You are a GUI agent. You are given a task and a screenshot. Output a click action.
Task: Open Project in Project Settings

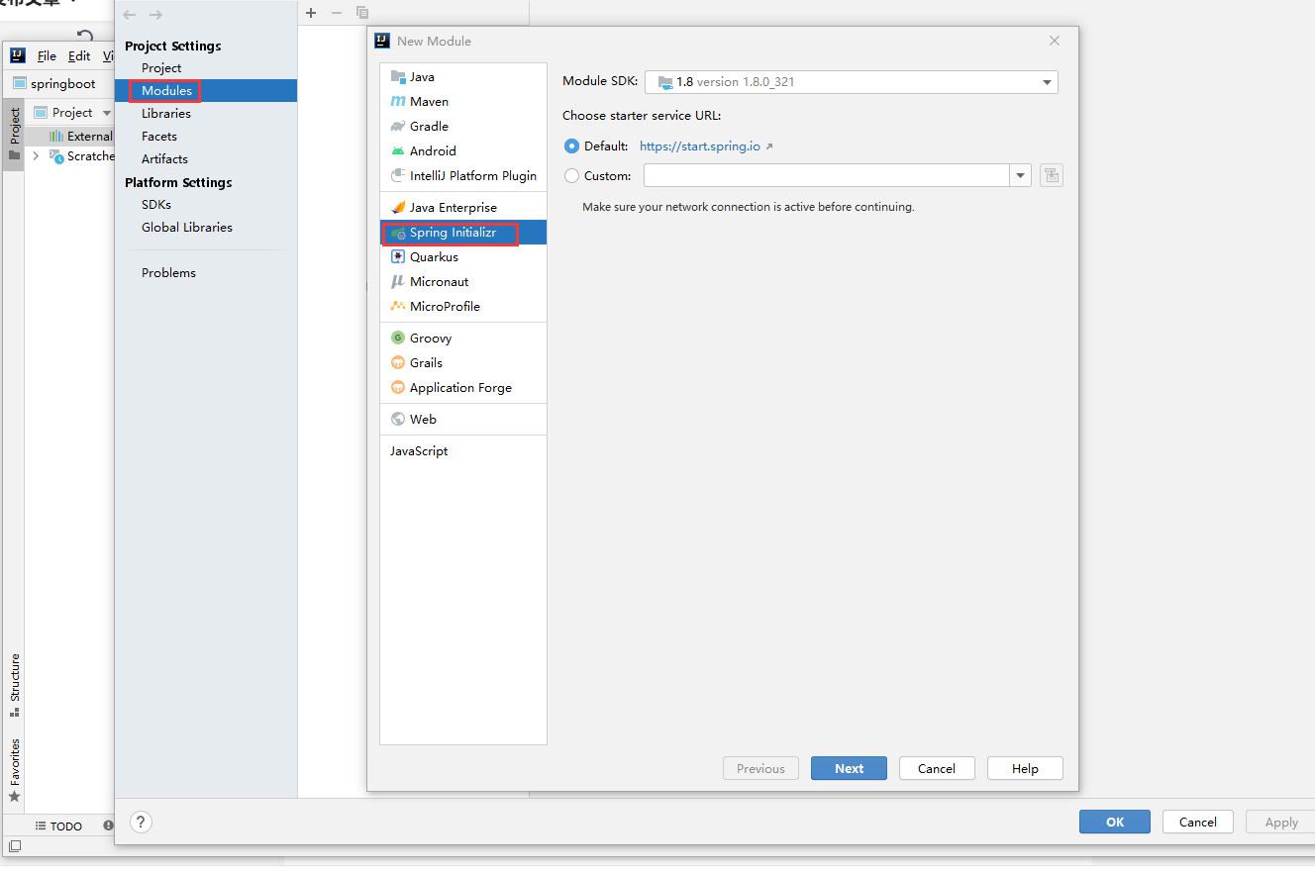click(161, 68)
